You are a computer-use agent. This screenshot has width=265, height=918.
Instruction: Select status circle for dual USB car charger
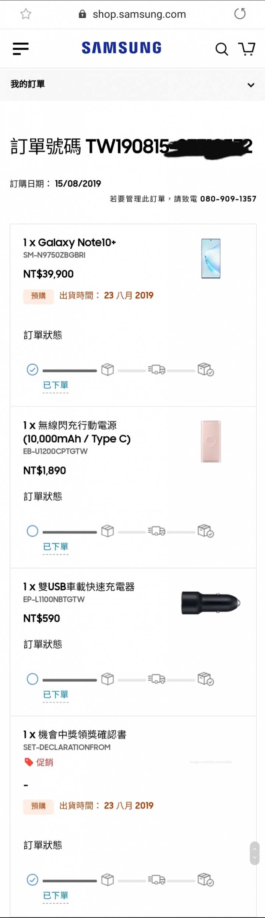pos(32,678)
